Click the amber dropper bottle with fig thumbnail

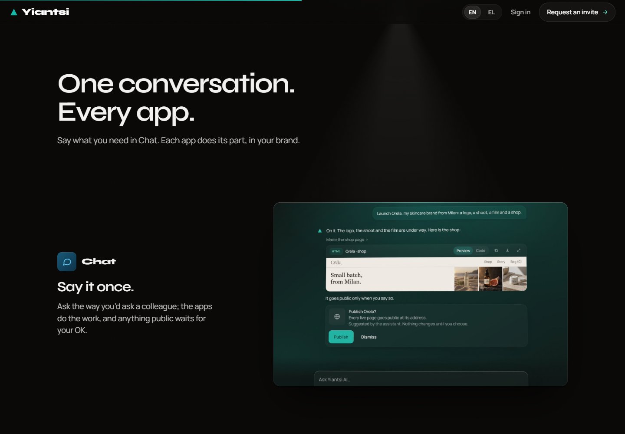point(490,279)
